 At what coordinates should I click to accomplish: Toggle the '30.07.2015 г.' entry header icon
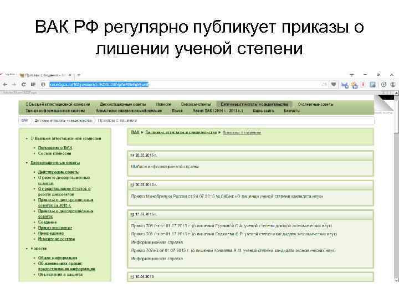tap(132, 185)
